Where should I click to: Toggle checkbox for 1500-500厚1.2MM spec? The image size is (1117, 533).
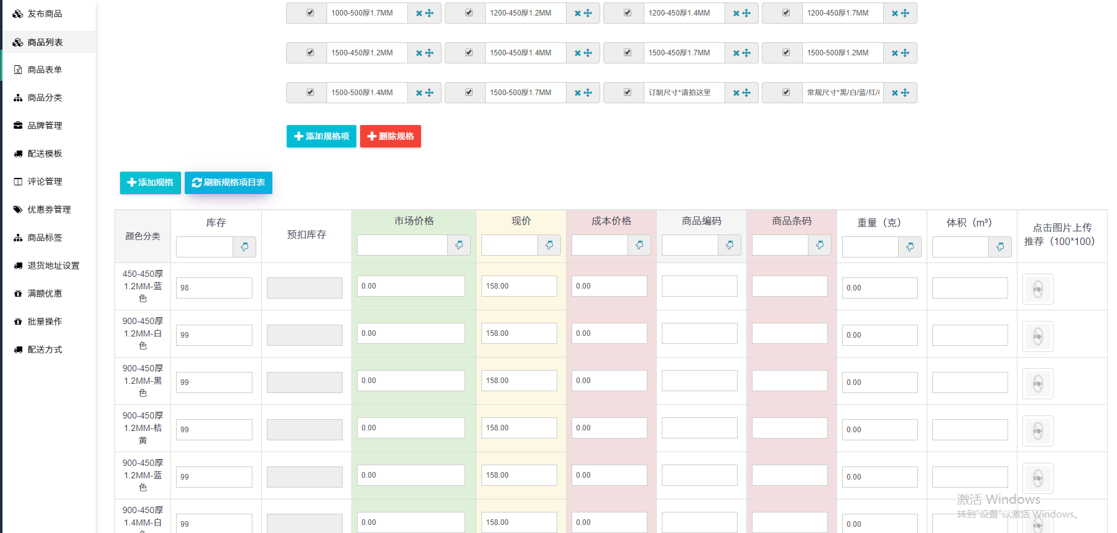pyautogui.click(x=786, y=53)
